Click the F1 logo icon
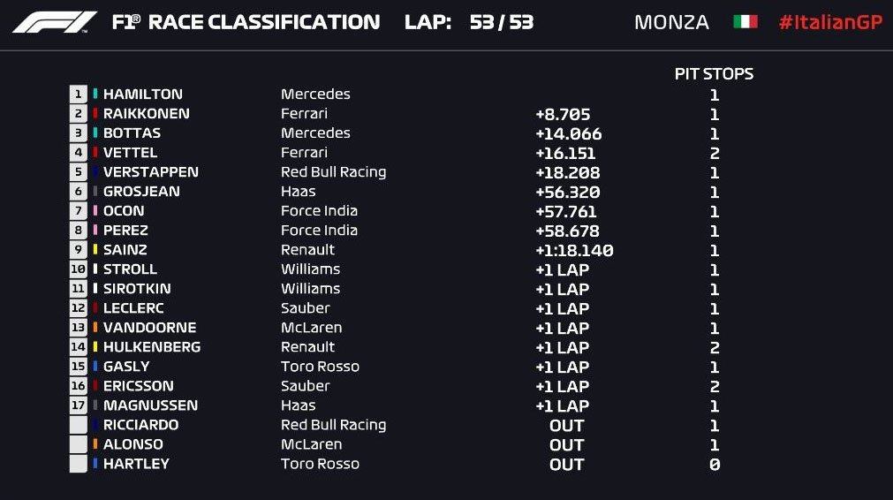This screenshot has height=500, width=893. [55, 22]
